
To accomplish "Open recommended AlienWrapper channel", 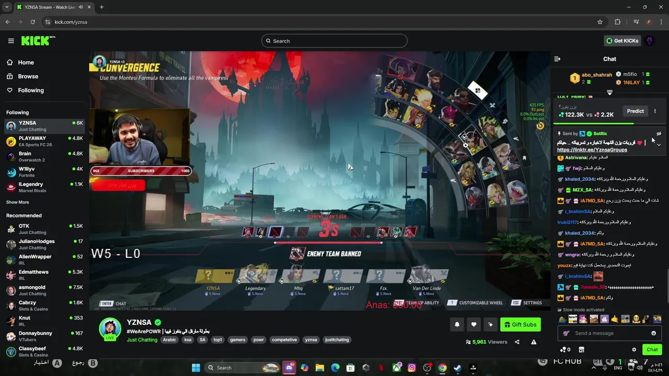I will point(44,260).
